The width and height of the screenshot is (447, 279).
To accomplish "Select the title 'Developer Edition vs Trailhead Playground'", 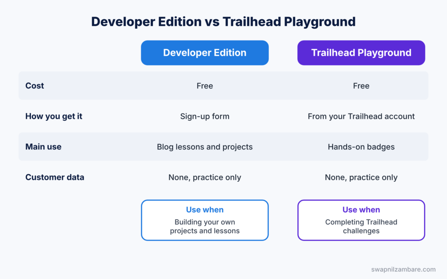I will tap(223, 22).
